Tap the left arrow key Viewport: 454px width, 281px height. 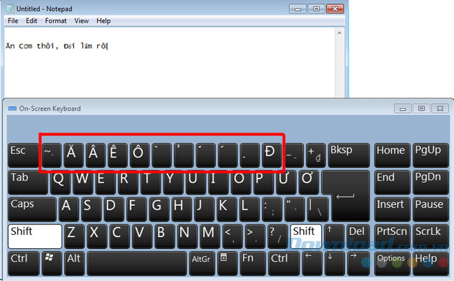312,263
